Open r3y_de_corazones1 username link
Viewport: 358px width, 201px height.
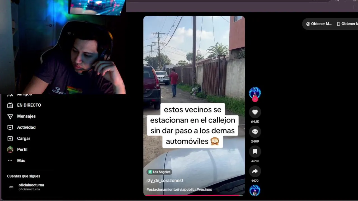click(x=165, y=181)
